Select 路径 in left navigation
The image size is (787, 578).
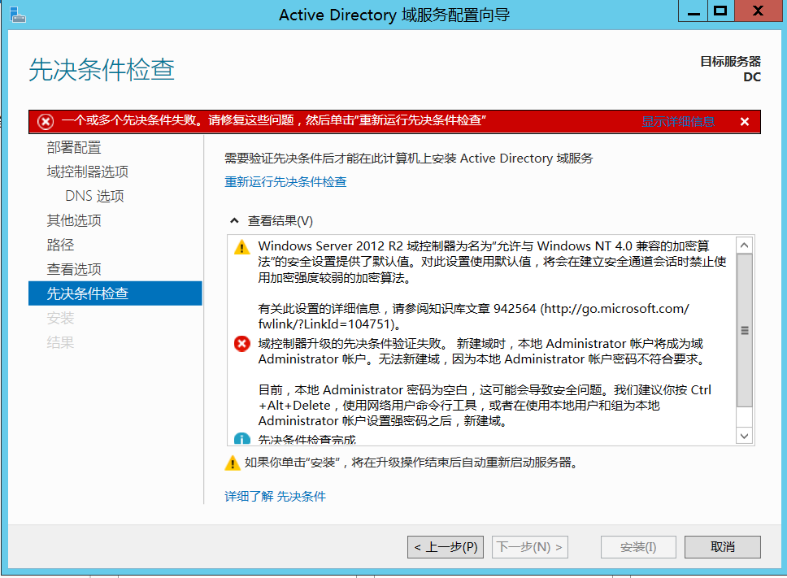[x=60, y=245]
